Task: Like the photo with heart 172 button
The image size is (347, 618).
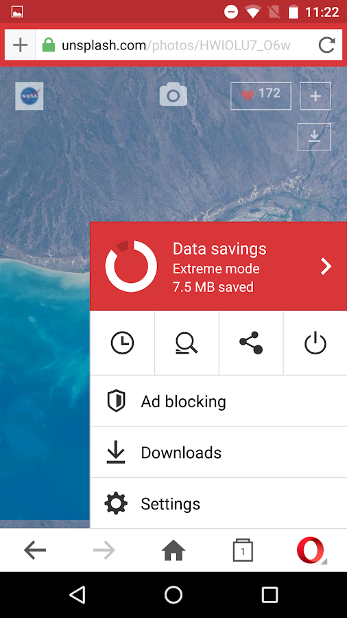Action: pos(261,95)
